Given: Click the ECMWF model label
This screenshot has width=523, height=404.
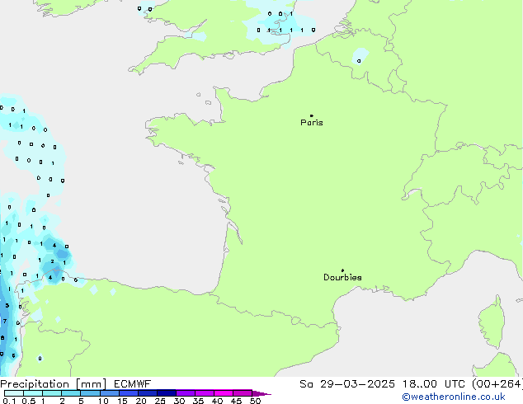Looking at the screenshot, I should pyautogui.click(x=133, y=384).
